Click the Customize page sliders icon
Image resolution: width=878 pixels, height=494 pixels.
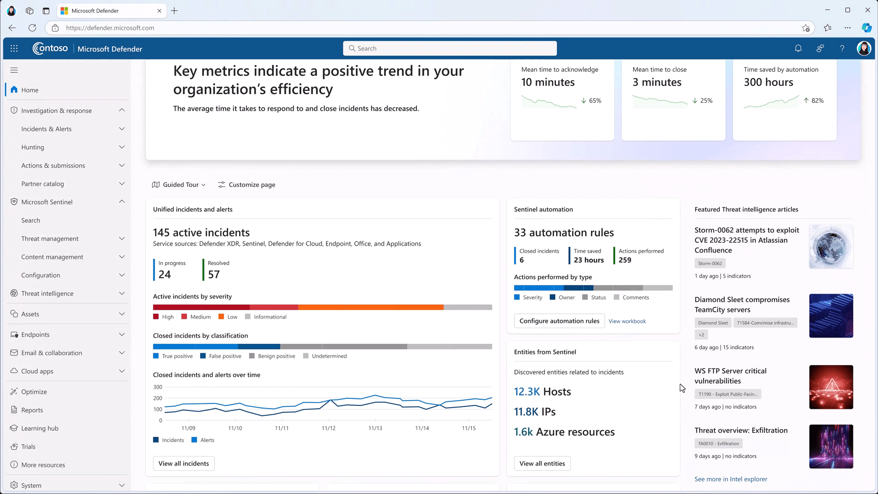[221, 185]
